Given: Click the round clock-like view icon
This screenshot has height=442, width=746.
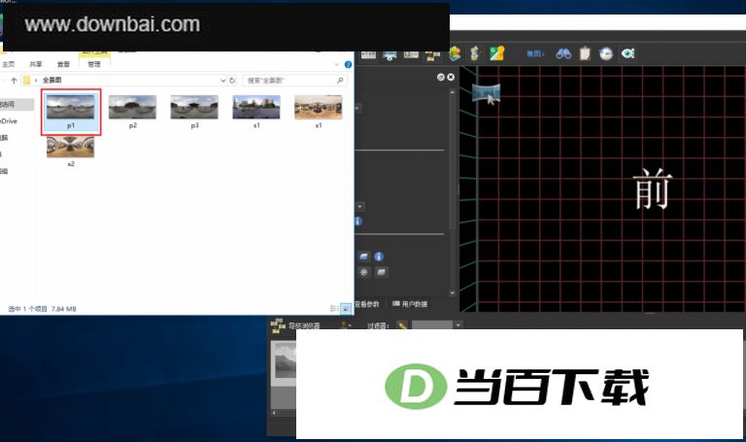Looking at the screenshot, I should click(606, 53).
